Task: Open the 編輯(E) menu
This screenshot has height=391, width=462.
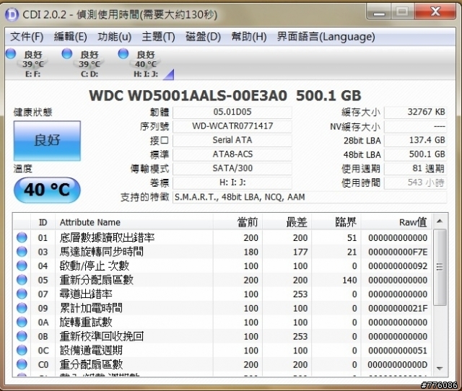Action: (71, 37)
